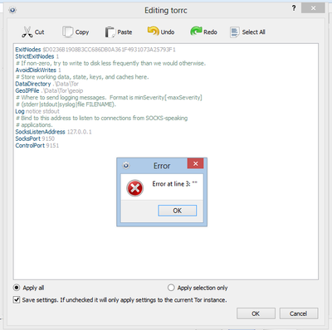Viewport: 332px width, 330px height.
Task: Click the app icon in Editing torrc title bar
Action: [x=12, y=10]
